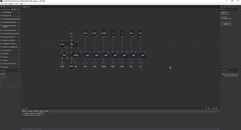Open the Deploy menu
Screen dimensions: 241x130
pos(11,4)
